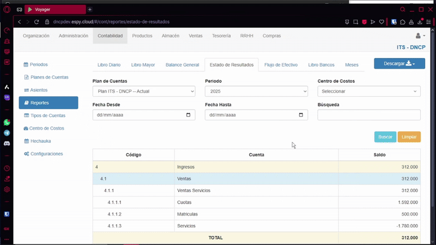Image resolution: width=436 pixels, height=245 pixels.
Task: Open the Tesorería menu
Action: click(x=221, y=36)
